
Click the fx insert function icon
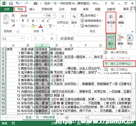(x=52, y=39)
